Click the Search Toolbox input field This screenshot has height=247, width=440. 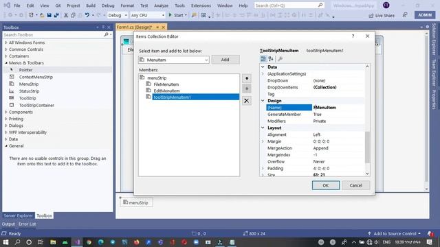point(54,35)
